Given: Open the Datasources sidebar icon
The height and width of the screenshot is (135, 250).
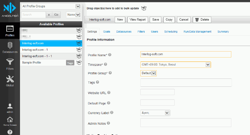Looking at the screenshot, I should click(x=10, y=47).
